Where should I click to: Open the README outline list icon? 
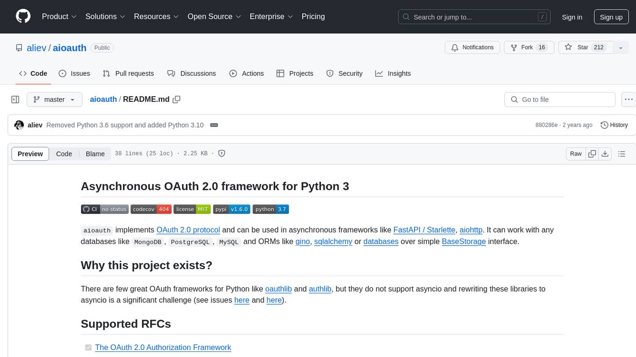[x=622, y=154]
